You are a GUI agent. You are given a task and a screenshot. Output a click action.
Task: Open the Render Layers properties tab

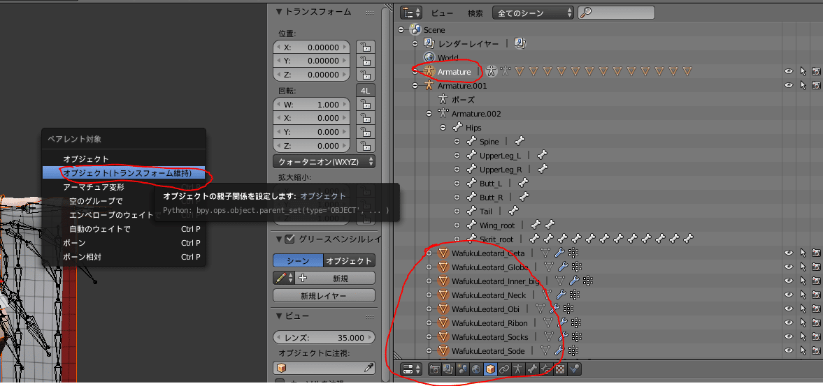click(449, 369)
